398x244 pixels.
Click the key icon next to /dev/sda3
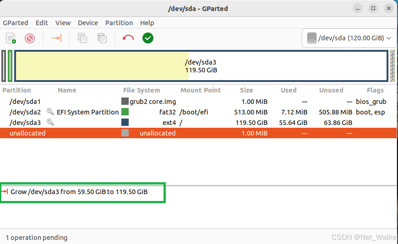(50, 122)
